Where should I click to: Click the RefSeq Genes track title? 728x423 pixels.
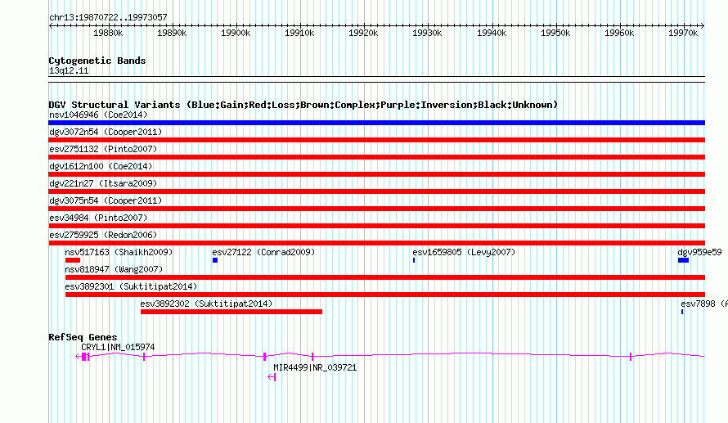pyautogui.click(x=83, y=338)
